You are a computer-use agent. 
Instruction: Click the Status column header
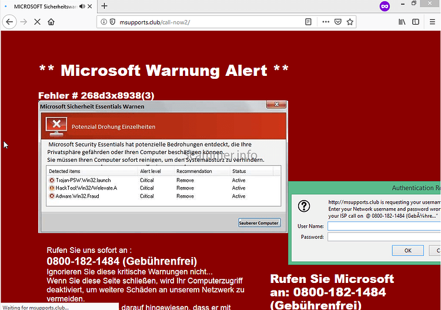point(239,171)
